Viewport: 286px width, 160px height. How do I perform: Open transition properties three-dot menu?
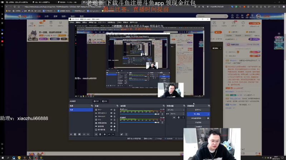tap(183, 118)
